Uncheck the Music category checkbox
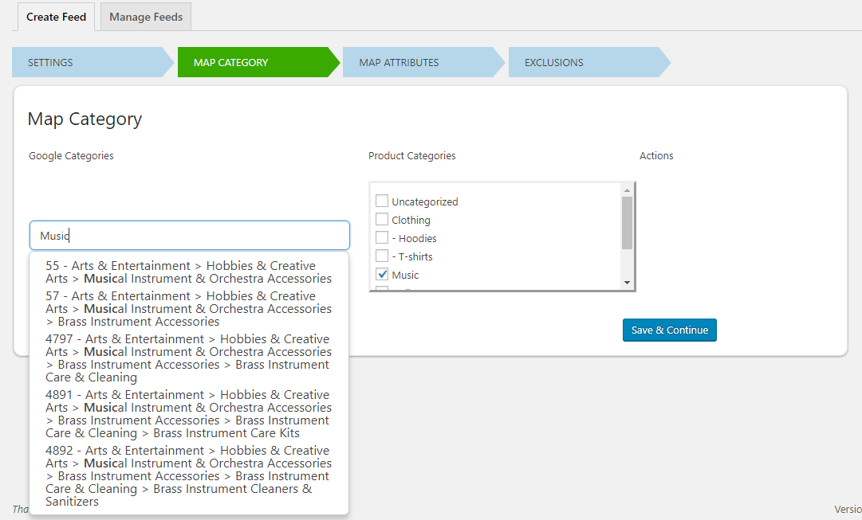 point(381,274)
